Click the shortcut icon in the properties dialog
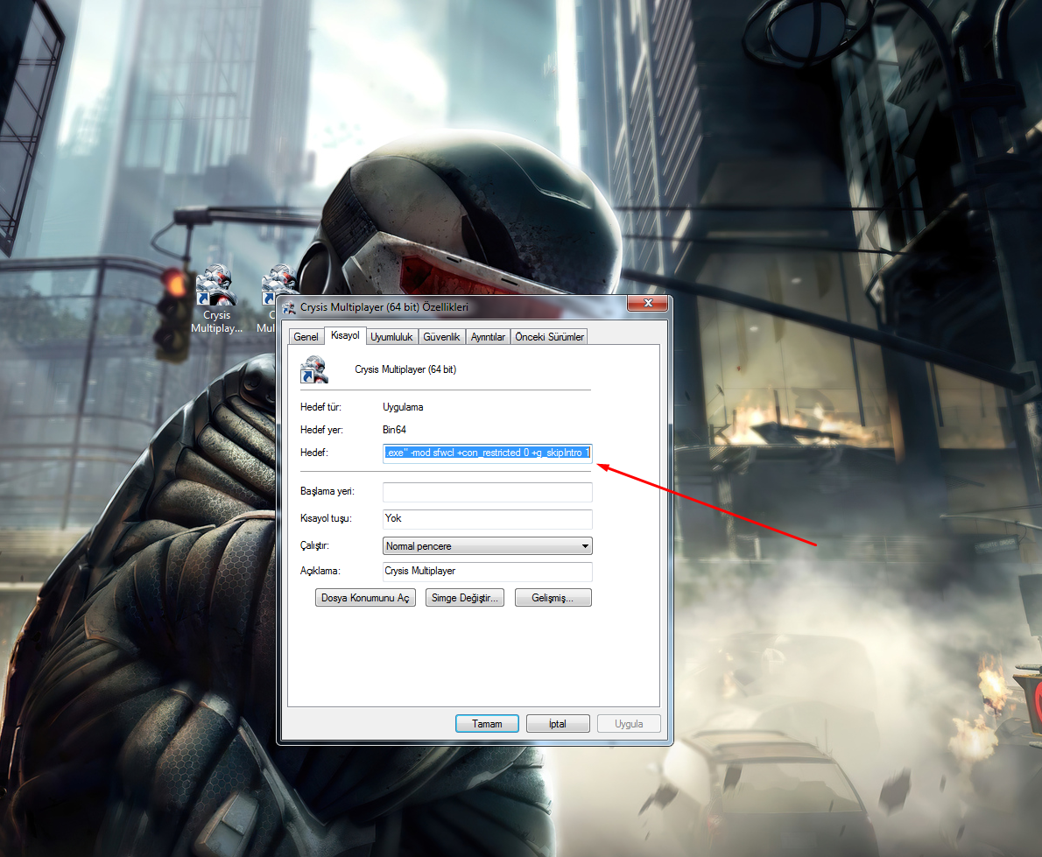Screen dimensions: 1042x857 [x=314, y=369]
